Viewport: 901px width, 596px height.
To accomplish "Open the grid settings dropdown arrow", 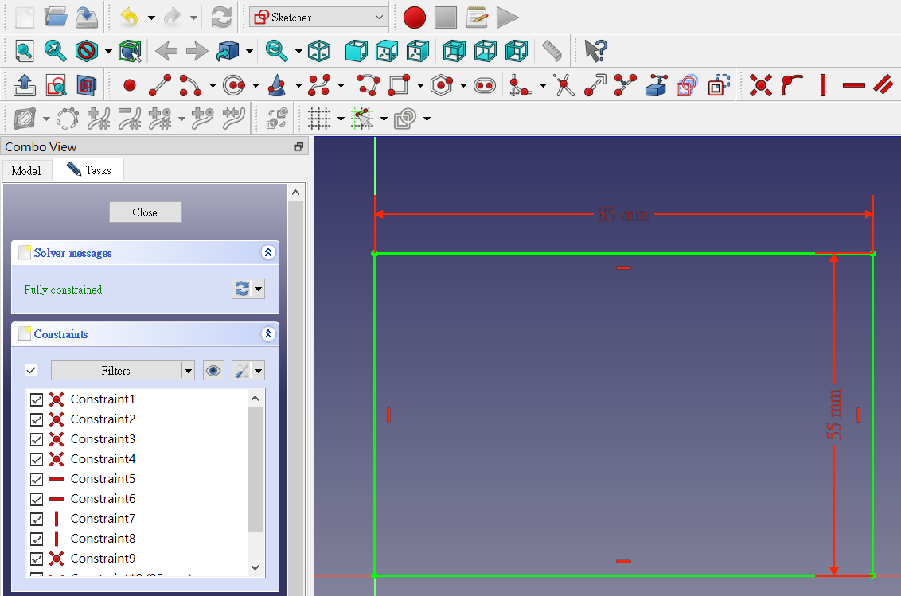I will click(341, 119).
